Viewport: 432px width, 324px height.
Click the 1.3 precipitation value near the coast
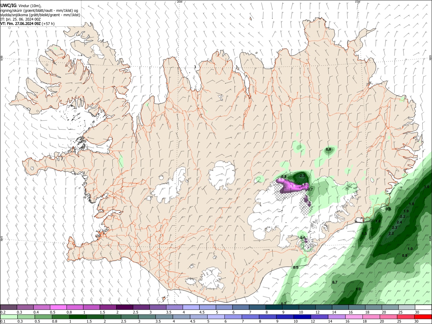(364, 234)
